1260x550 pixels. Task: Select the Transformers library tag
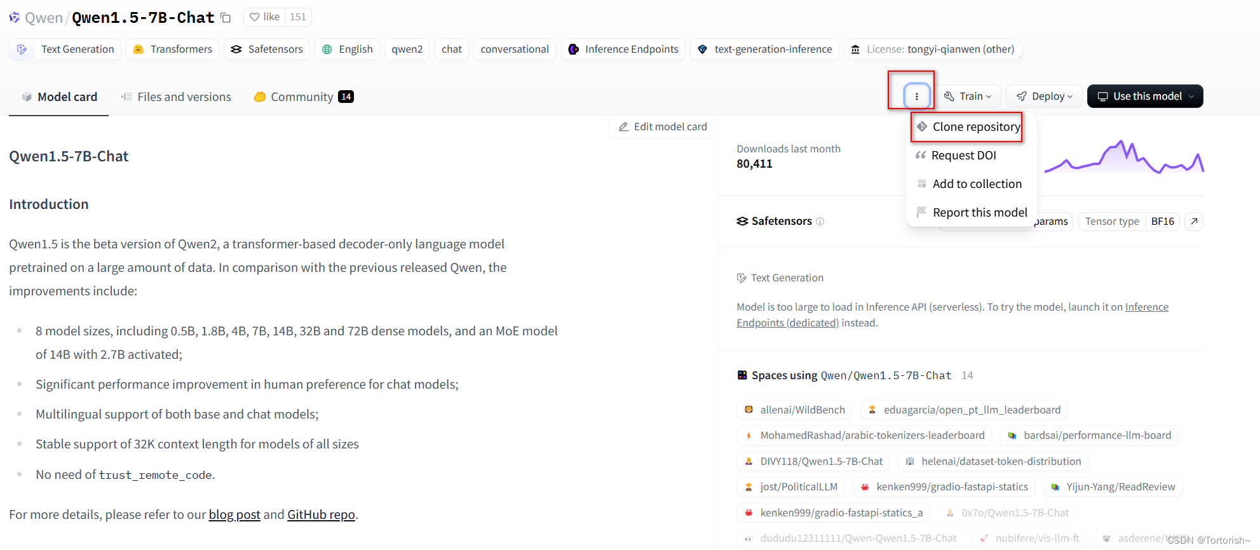tap(173, 49)
